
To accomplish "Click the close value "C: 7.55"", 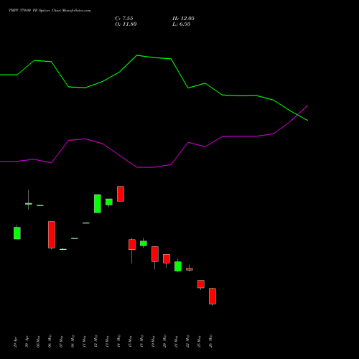I will [124, 19].
